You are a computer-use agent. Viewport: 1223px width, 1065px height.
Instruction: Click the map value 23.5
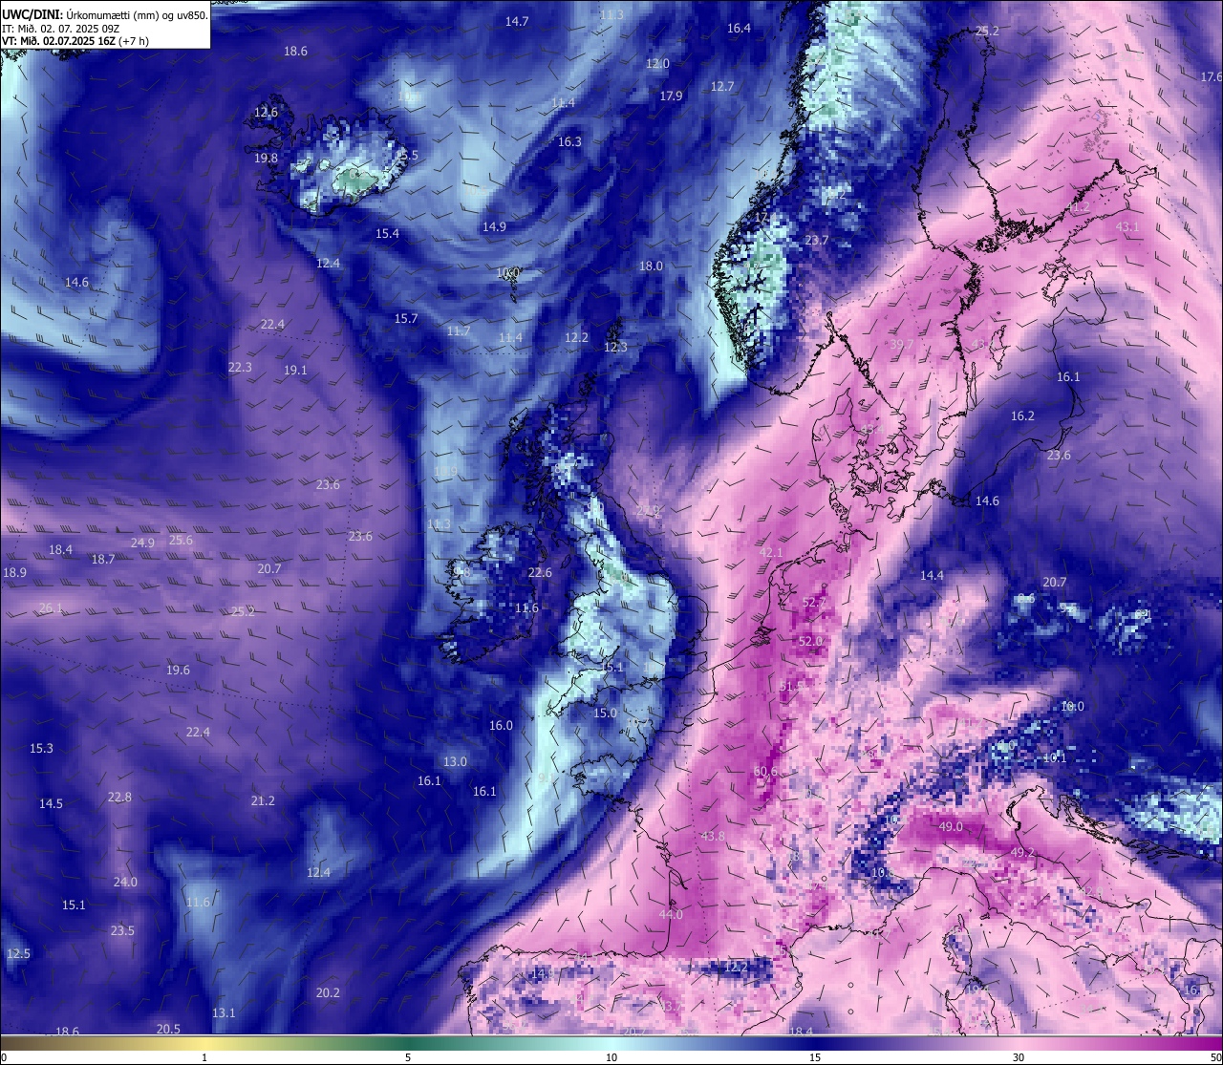[122, 931]
